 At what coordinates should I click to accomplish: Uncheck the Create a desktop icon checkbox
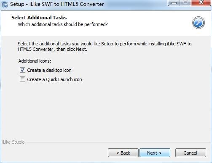[22, 70]
